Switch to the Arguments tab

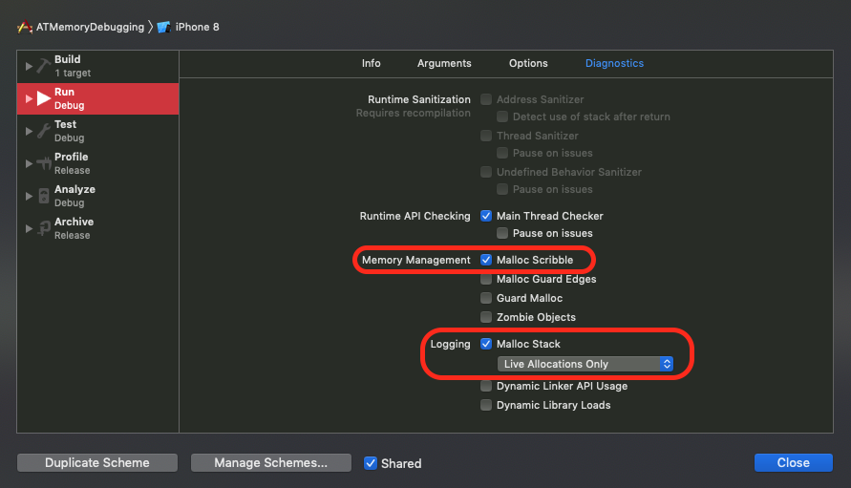pos(444,63)
